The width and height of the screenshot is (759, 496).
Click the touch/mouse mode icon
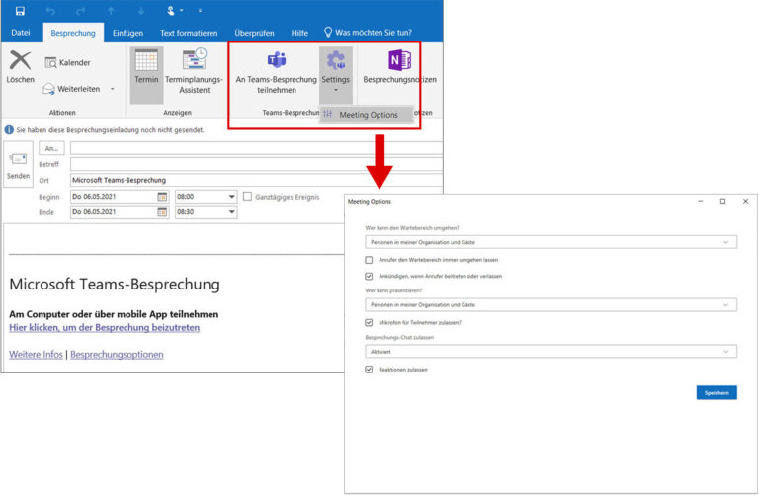(x=171, y=11)
